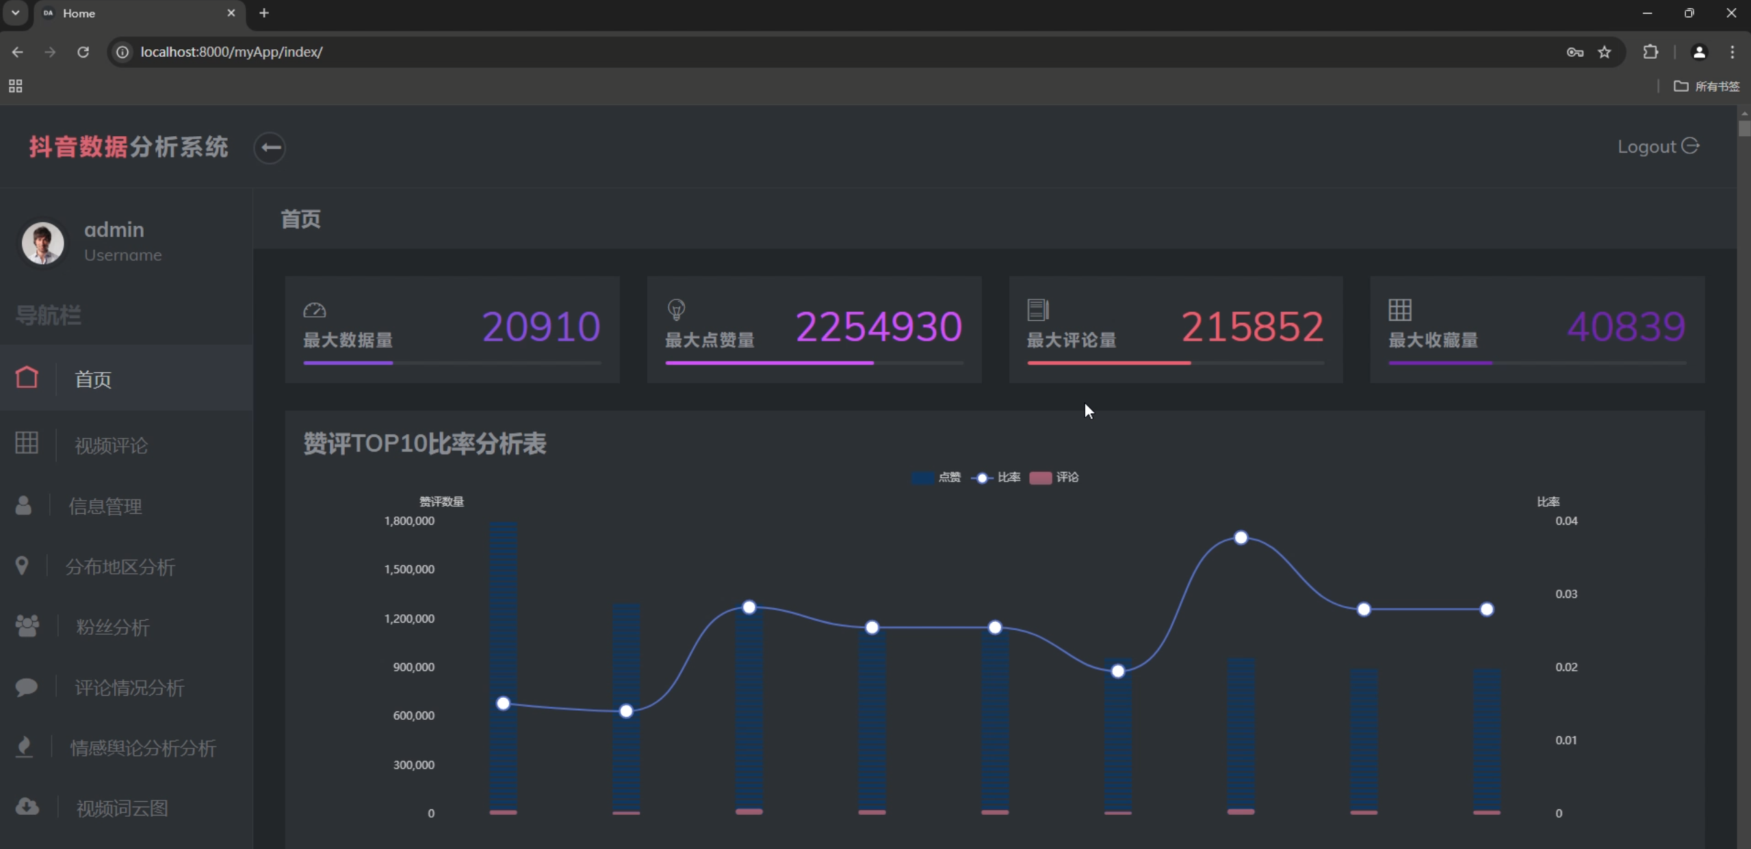Screen dimensions: 1751x849
Task: Click the Logout link
Action: [x=1658, y=146]
